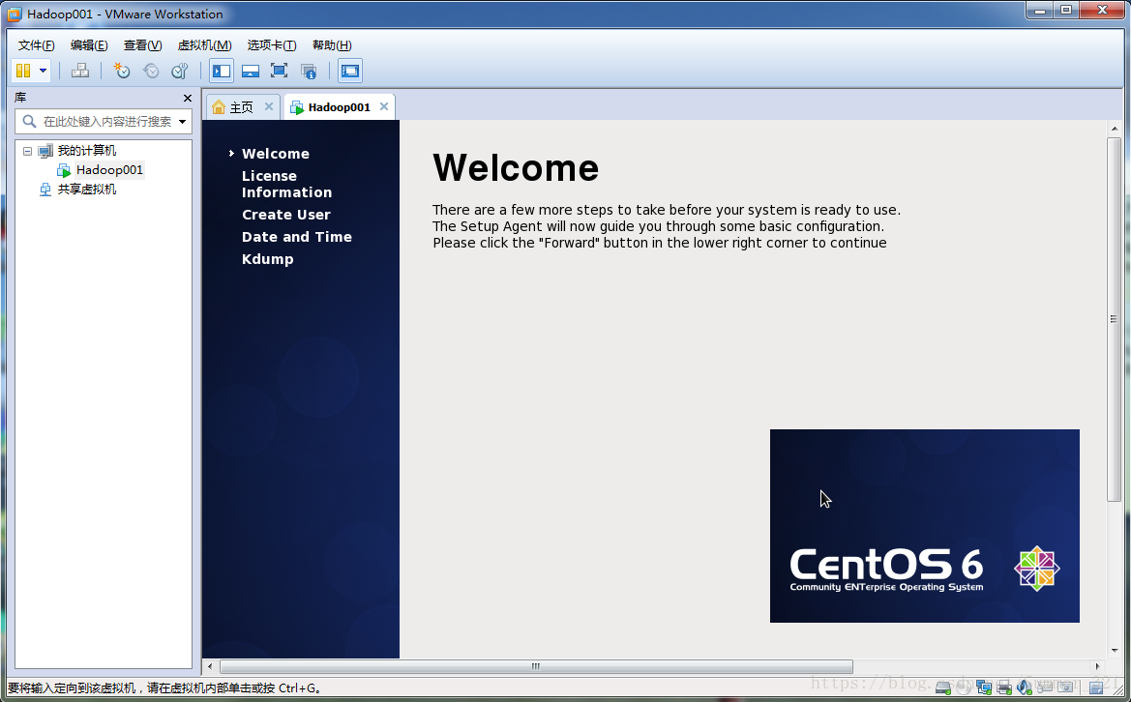Image resolution: width=1131 pixels, height=702 pixels.
Task: Select Kdump in setup sidebar
Action: (268, 259)
